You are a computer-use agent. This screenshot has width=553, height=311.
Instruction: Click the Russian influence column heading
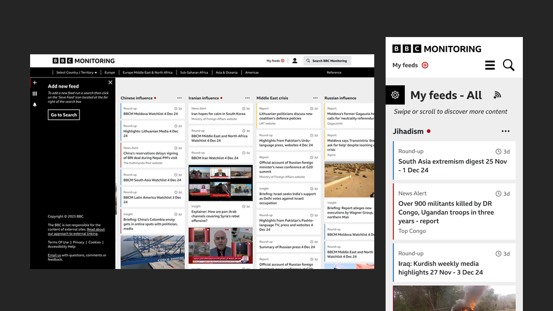(x=340, y=98)
